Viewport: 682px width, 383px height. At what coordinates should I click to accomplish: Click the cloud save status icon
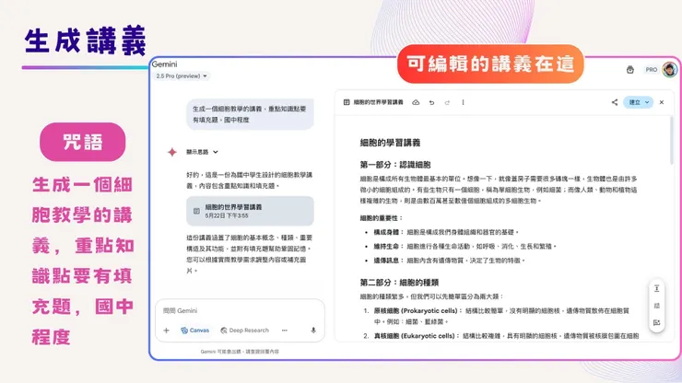tap(416, 102)
